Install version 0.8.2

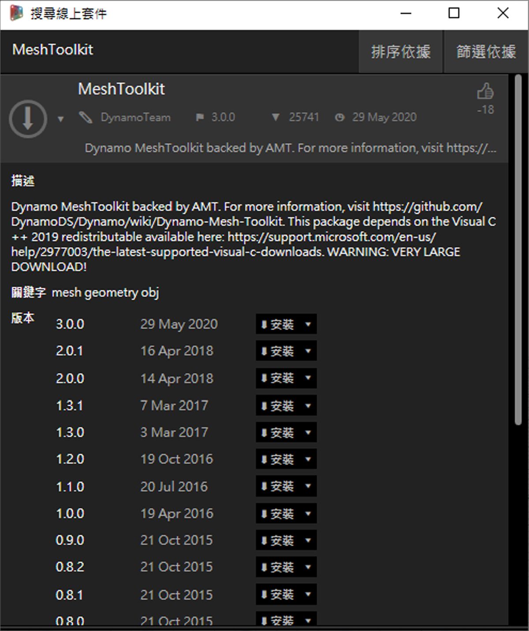tap(277, 567)
